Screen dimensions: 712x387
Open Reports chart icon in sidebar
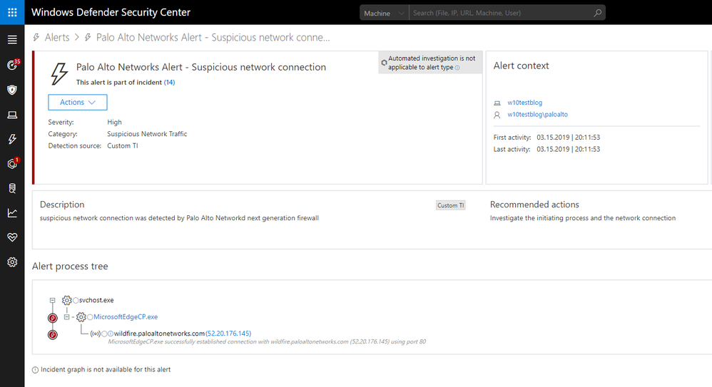pos(12,213)
